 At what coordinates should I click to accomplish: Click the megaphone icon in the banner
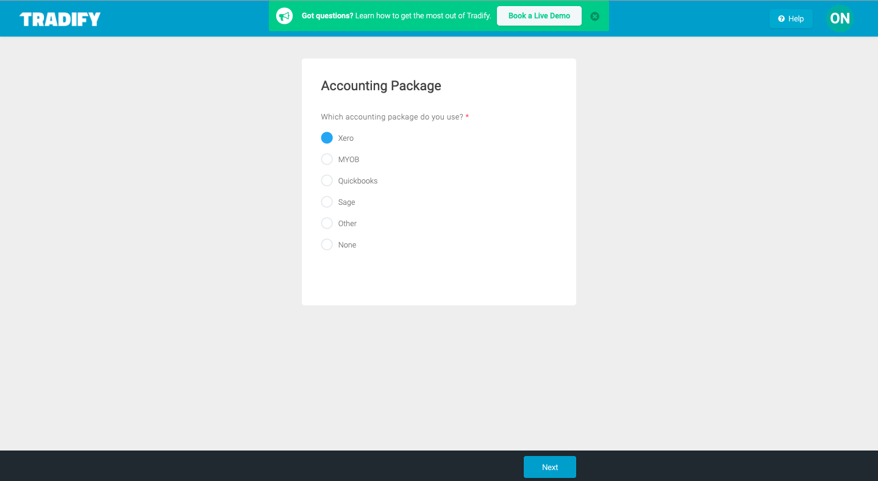click(x=284, y=16)
